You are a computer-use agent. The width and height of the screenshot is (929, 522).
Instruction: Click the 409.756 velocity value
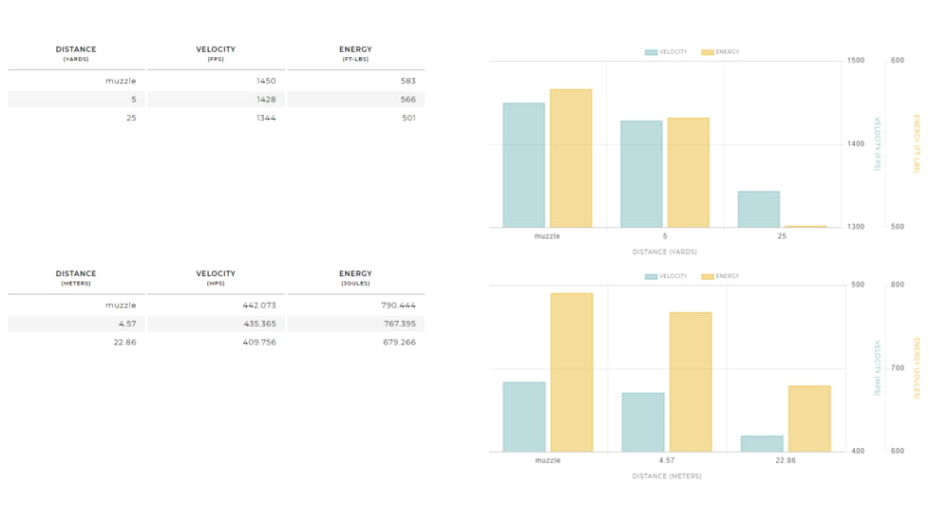pos(258,343)
